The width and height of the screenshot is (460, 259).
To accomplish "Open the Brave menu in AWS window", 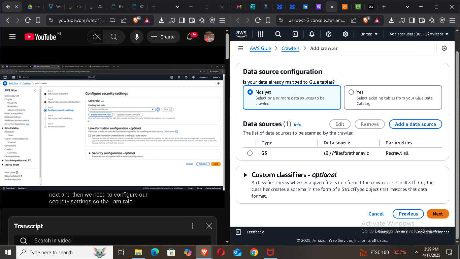I will click(452, 20).
